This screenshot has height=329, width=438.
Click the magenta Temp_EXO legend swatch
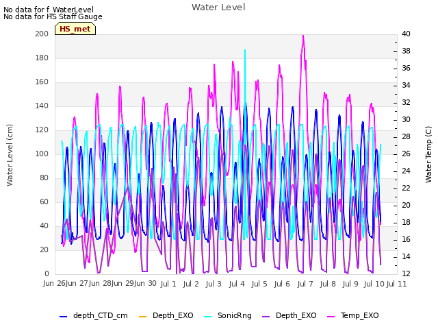click(x=331, y=317)
